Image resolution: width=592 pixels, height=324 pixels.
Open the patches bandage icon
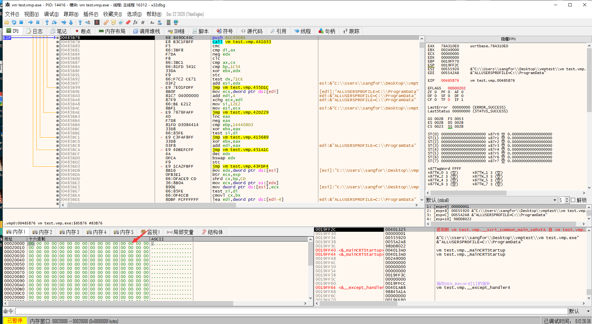click(x=106, y=22)
